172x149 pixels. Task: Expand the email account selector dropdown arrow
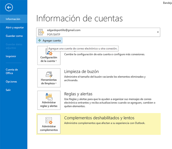pyautogui.click(x=158, y=32)
